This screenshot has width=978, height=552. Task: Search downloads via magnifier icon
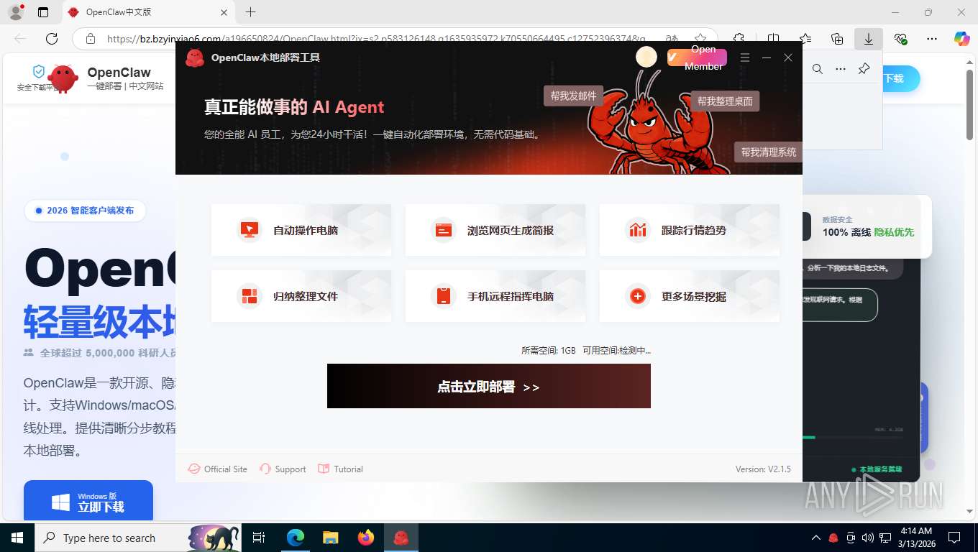click(818, 69)
